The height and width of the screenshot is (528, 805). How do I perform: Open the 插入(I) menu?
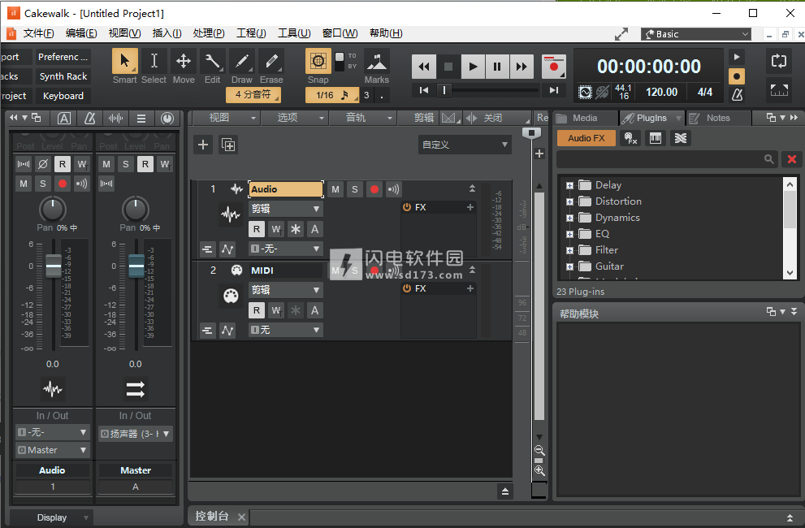pyautogui.click(x=167, y=33)
